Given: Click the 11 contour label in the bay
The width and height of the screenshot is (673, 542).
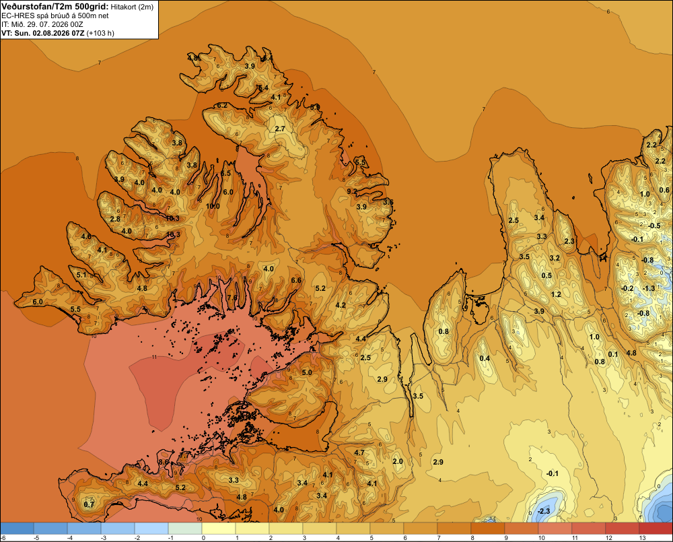Looking at the screenshot, I should pos(155,357).
